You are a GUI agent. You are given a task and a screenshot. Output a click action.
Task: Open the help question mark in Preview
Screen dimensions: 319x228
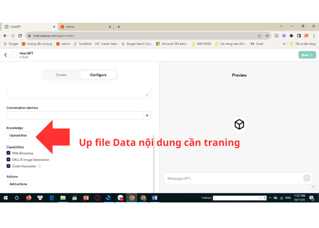313,187
